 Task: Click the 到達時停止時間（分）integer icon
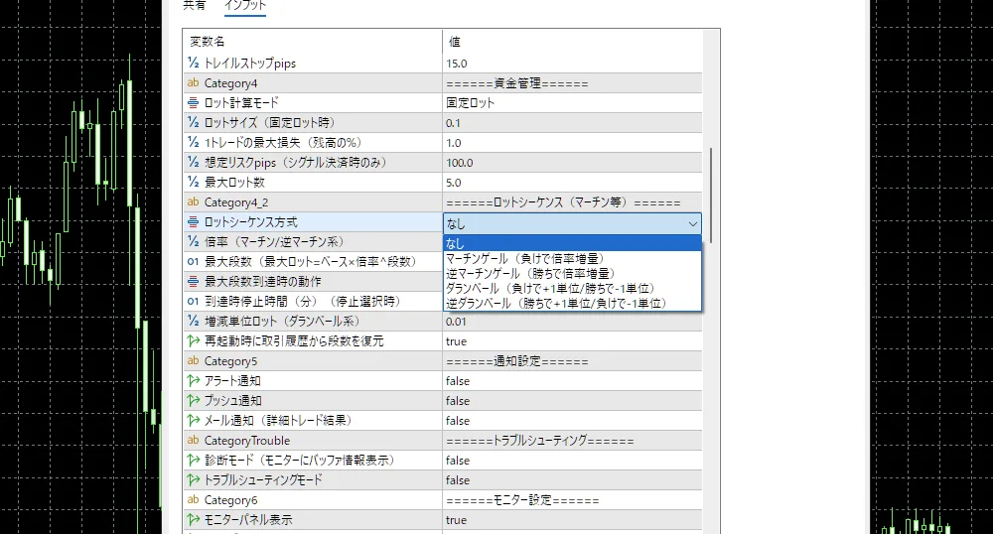tap(194, 301)
